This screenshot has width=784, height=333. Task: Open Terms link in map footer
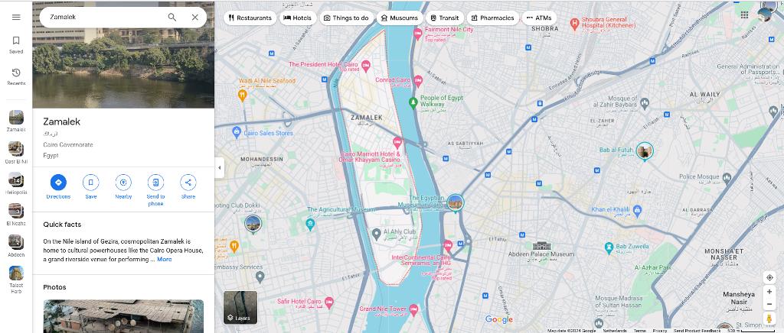click(x=639, y=331)
